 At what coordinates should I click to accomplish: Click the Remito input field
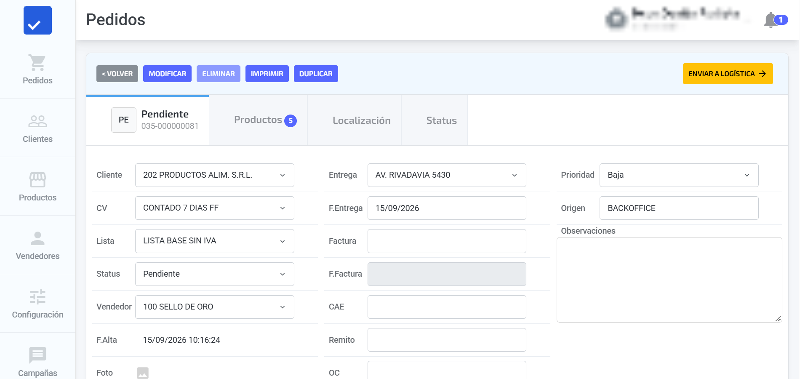447,340
